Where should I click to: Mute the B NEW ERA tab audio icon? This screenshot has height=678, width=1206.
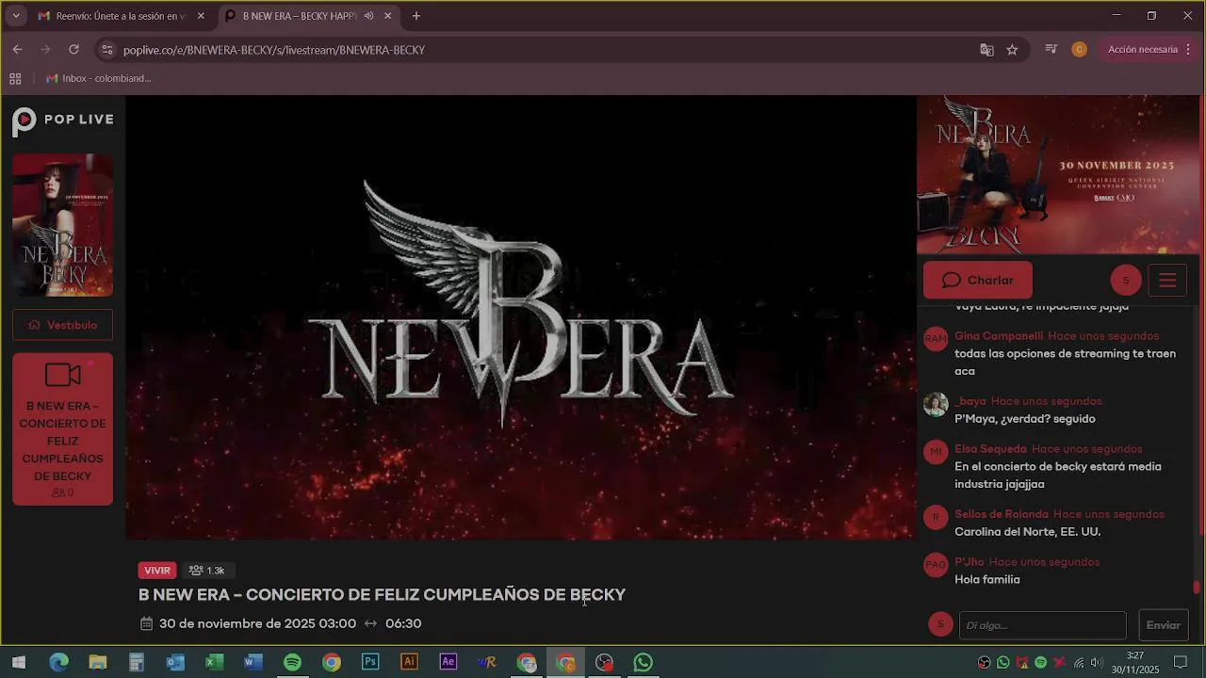click(368, 16)
